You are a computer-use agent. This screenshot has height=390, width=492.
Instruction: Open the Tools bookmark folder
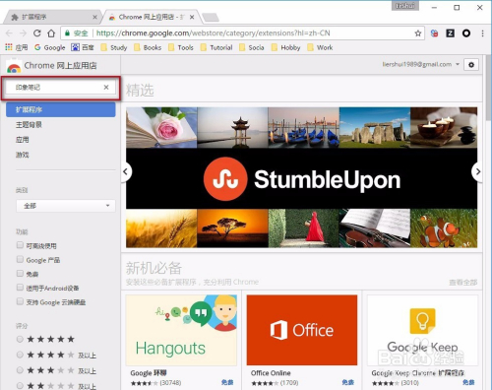(x=181, y=47)
